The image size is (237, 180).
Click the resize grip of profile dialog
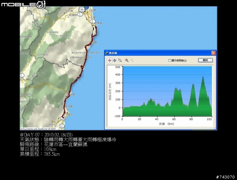[214, 128]
